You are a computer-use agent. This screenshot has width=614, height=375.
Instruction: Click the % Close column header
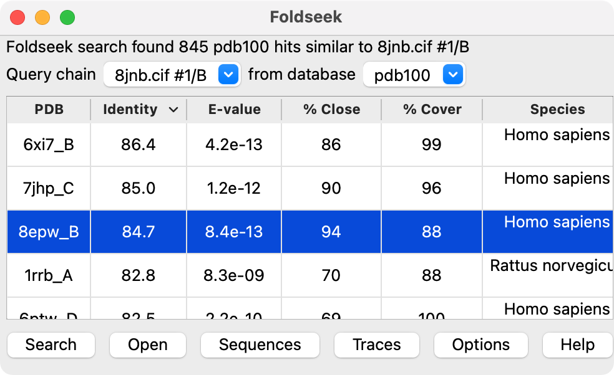[x=331, y=110]
